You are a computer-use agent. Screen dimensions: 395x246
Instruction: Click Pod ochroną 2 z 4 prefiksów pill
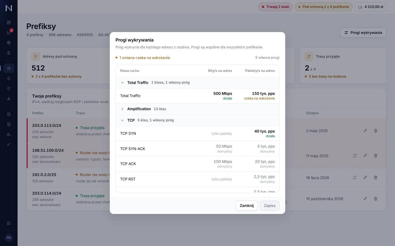[x=324, y=7]
